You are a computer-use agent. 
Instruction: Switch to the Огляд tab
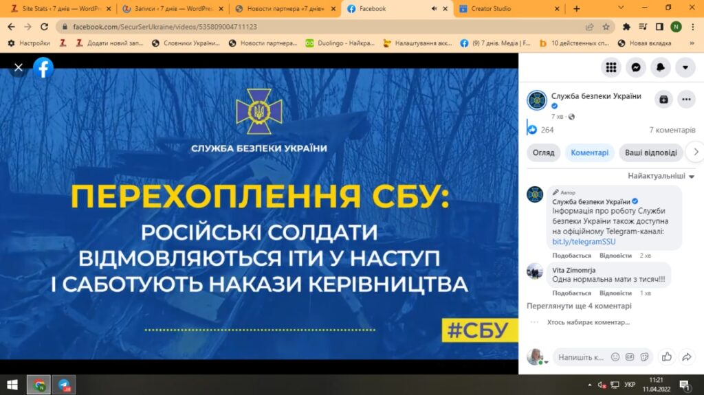[x=543, y=153]
